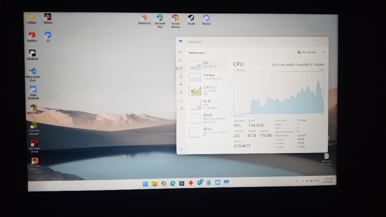Image resolution: width=386 pixels, height=217 pixels.
Task: Click the Task Manager taskbar icon
Action: pos(226,183)
